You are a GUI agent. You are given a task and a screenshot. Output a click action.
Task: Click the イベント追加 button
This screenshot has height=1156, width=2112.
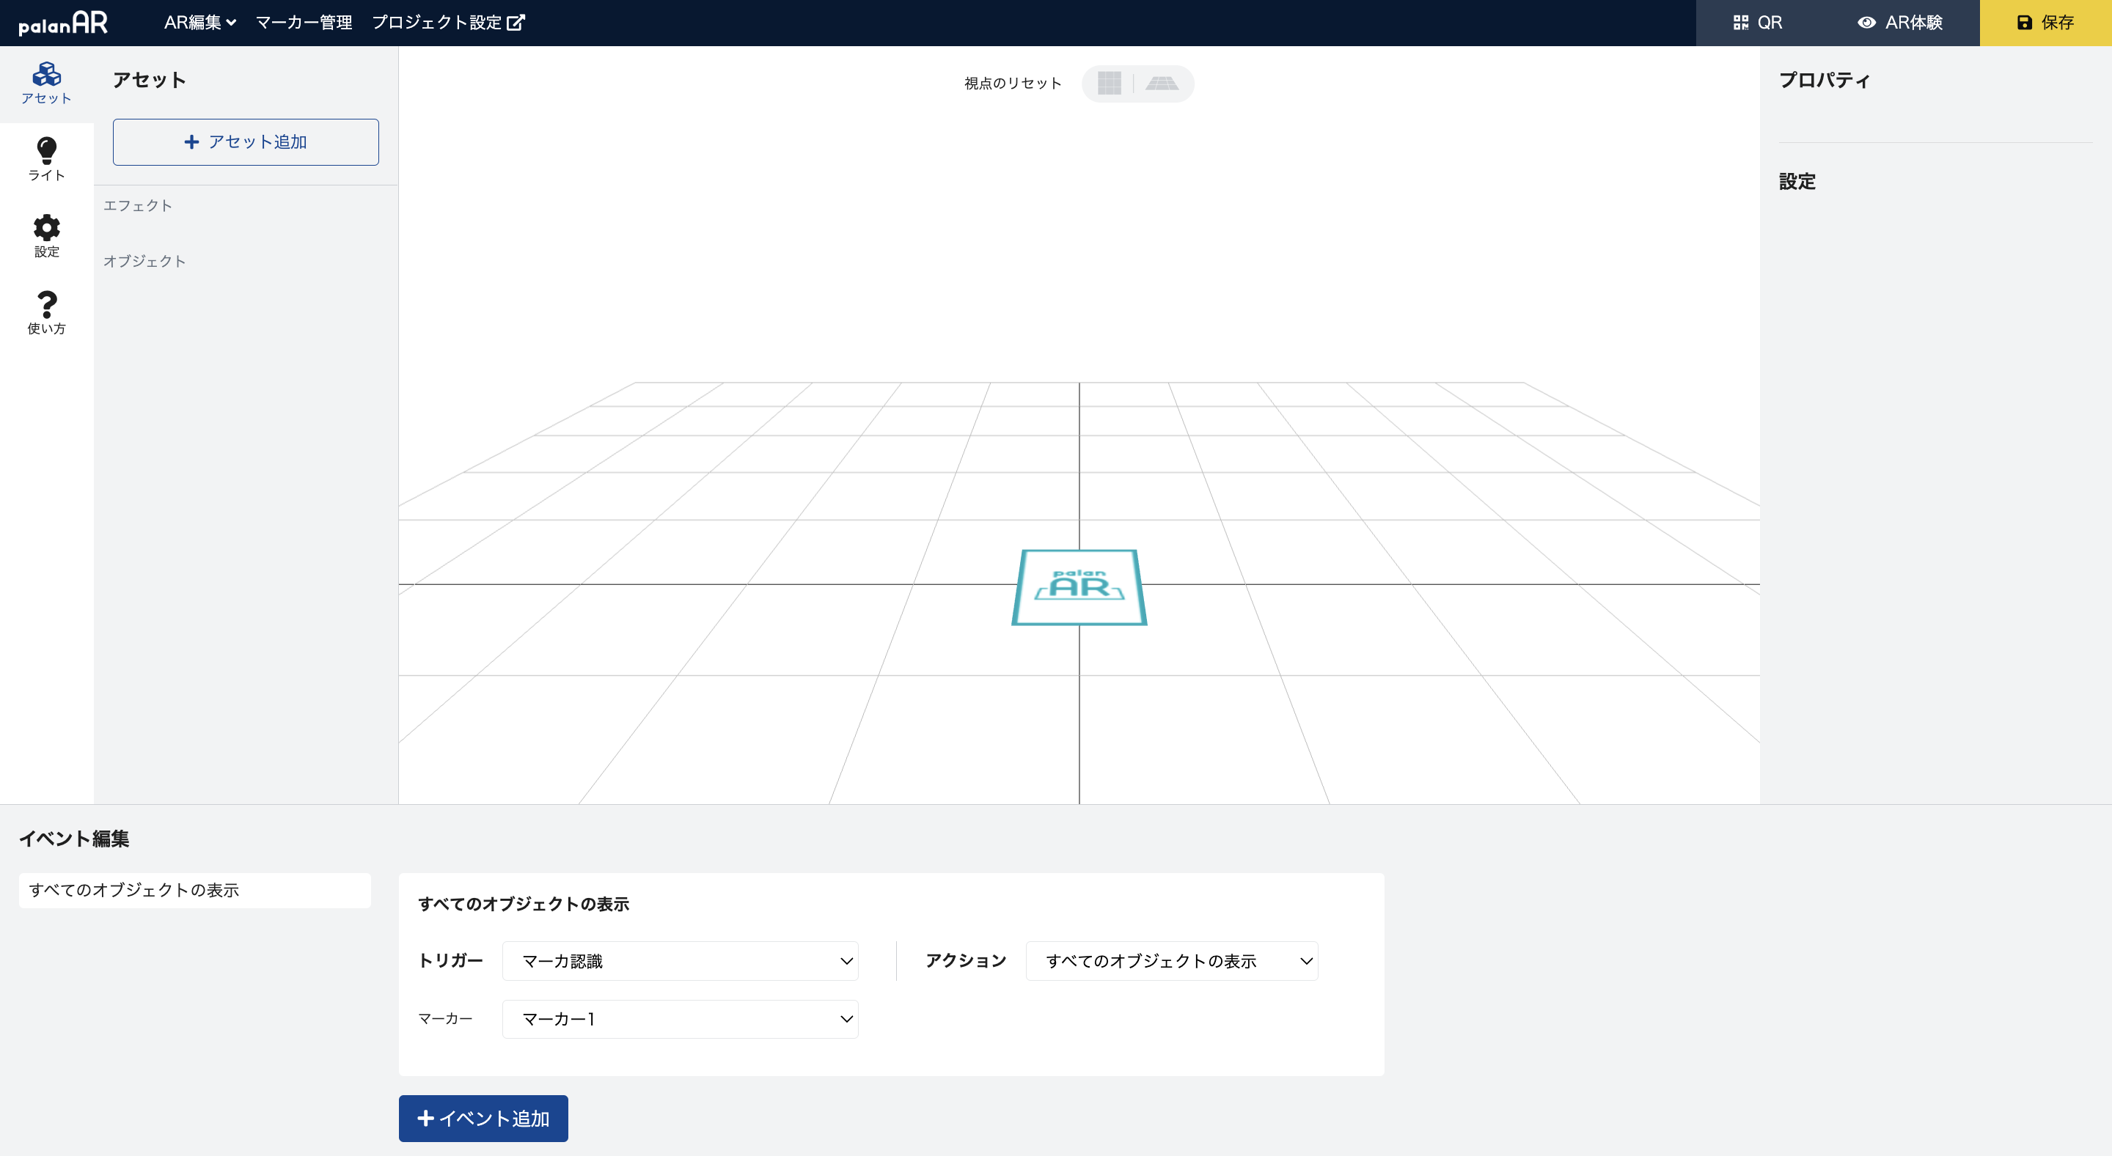[x=483, y=1119]
